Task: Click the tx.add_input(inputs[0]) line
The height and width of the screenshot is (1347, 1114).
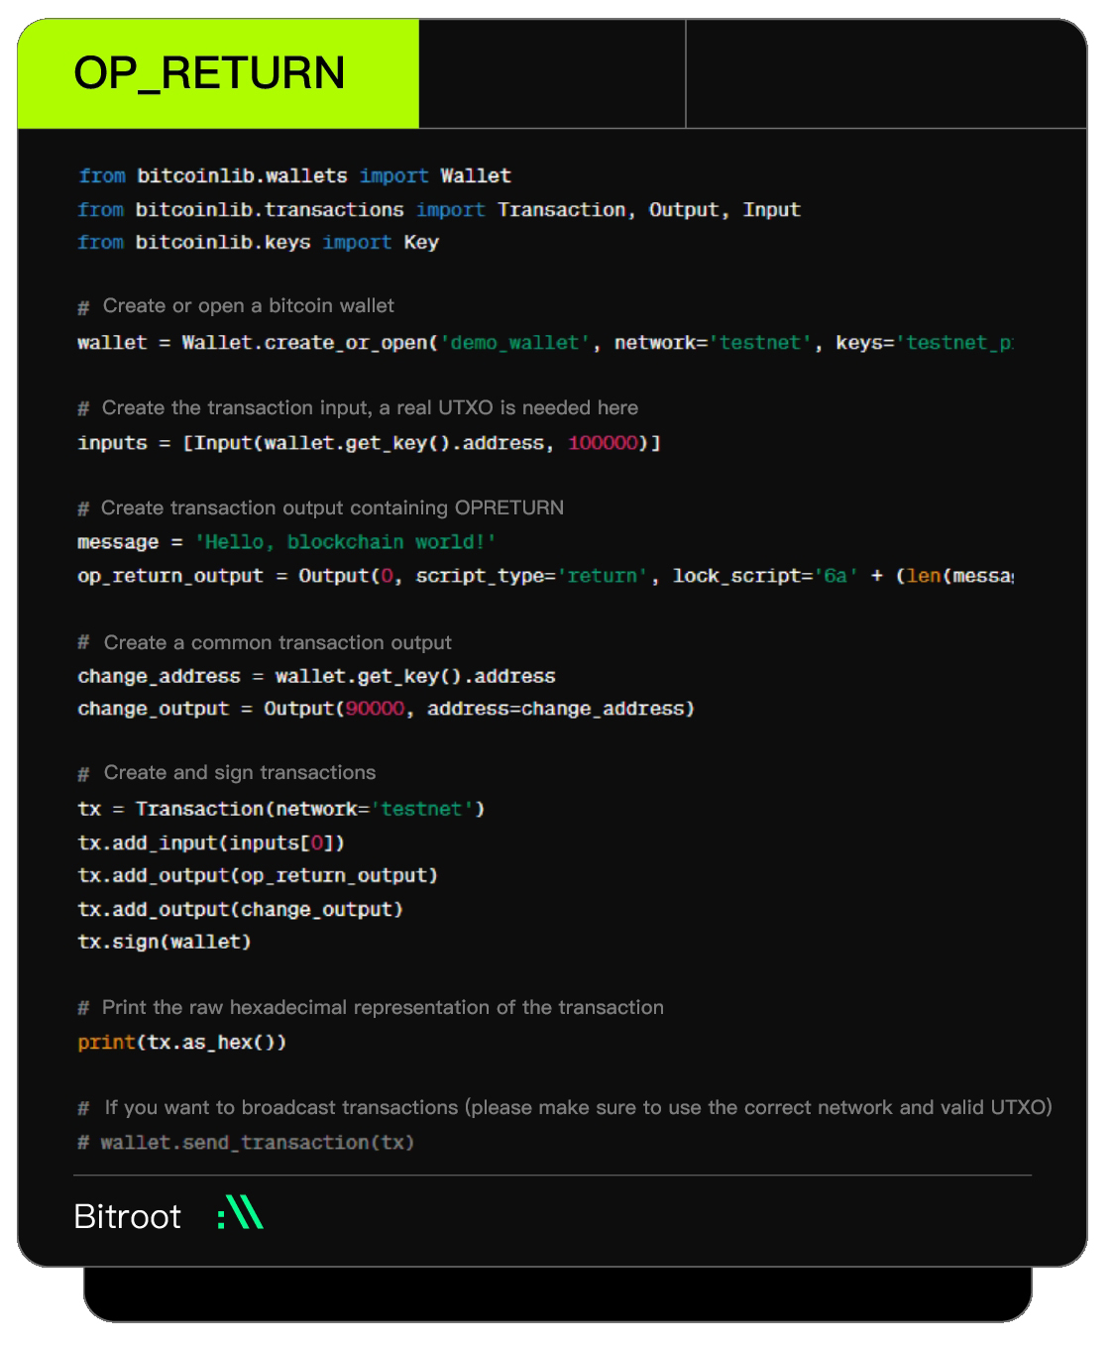Action: pyautogui.click(x=211, y=843)
